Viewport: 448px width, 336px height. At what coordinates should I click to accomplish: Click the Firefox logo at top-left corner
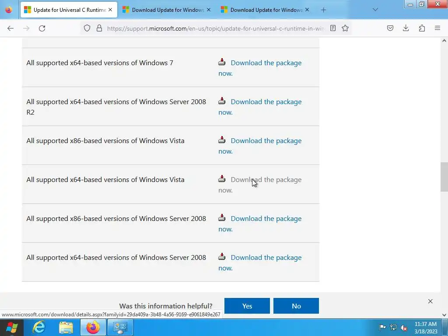[x=9, y=10]
